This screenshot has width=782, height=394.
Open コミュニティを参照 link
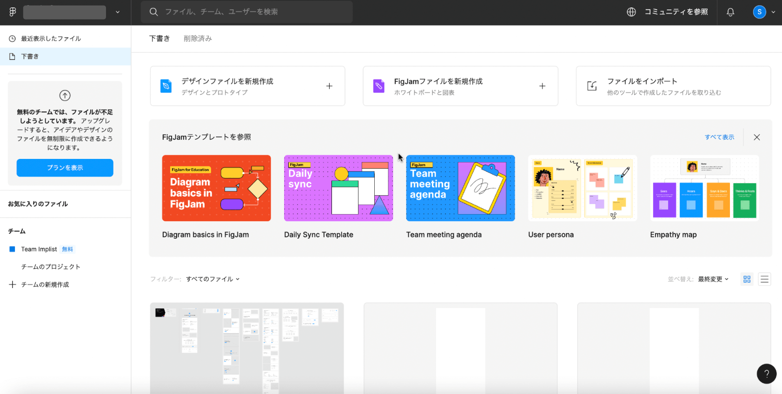tap(676, 12)
